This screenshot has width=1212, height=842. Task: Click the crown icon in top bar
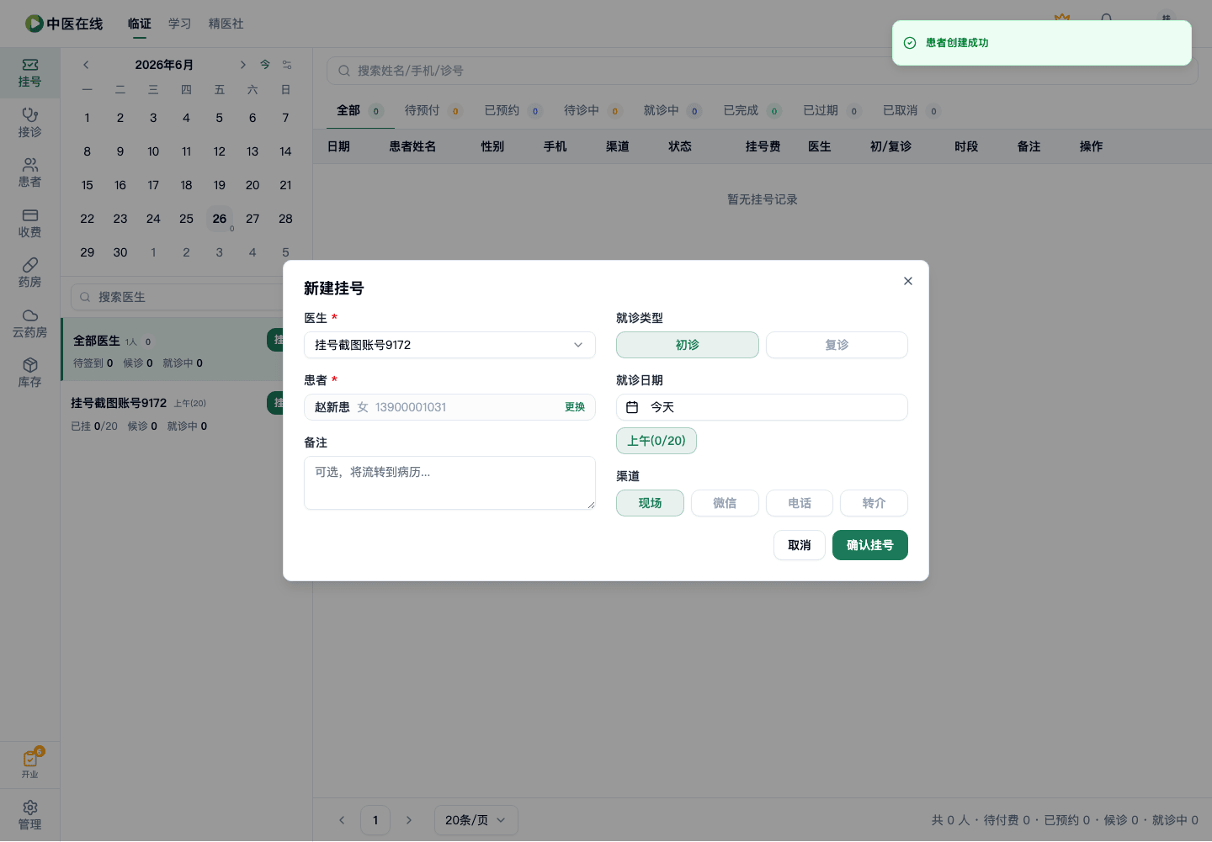(1062, 19)
